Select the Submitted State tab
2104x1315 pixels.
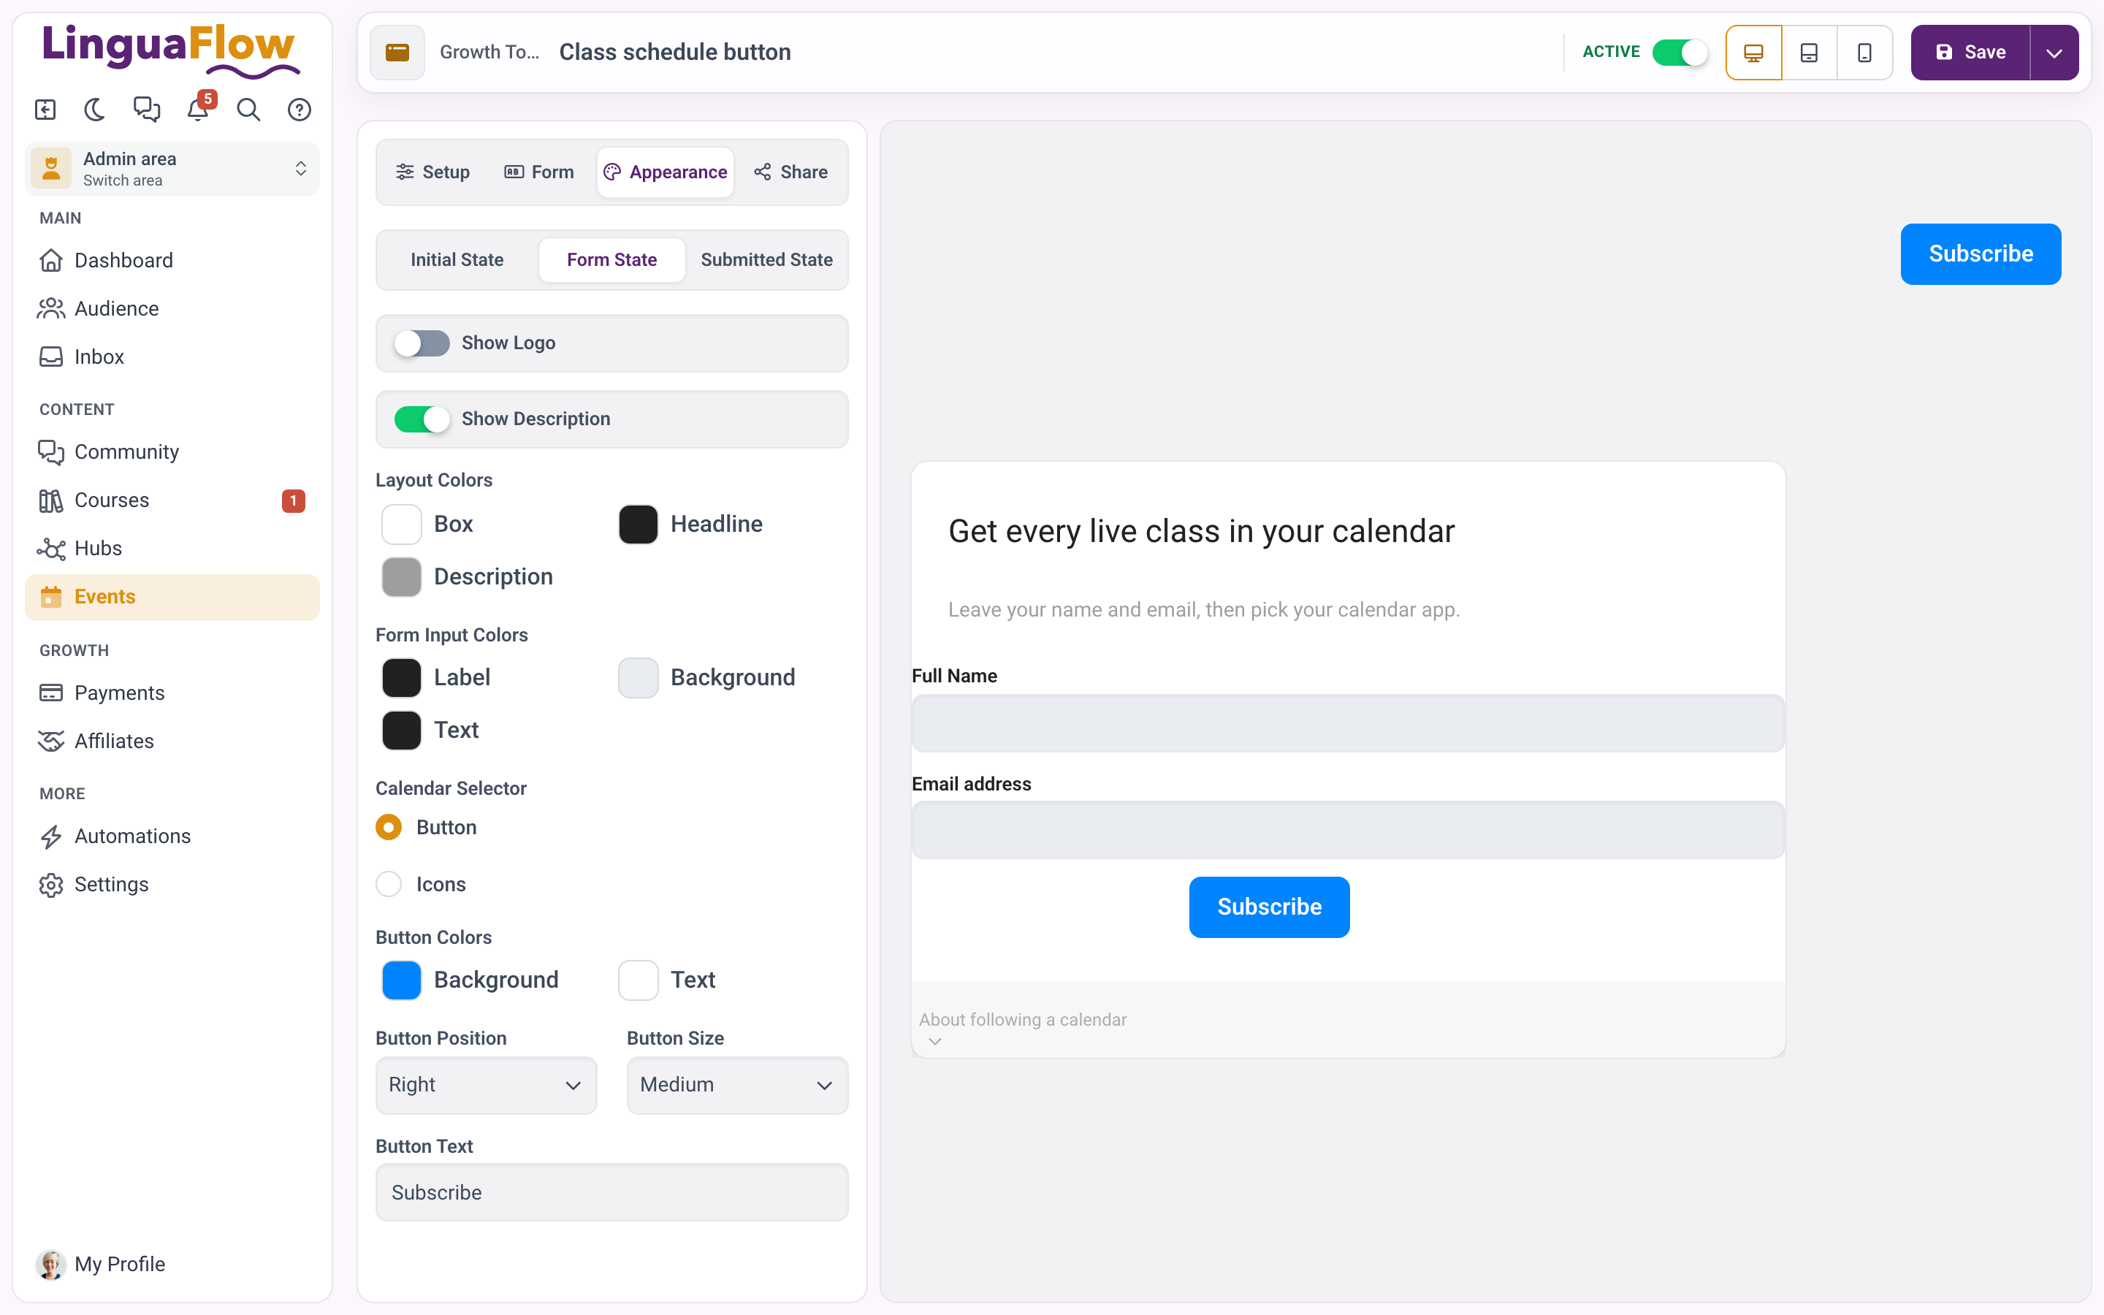767,260
